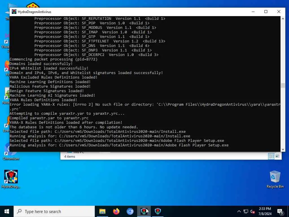Open the notification center icon

pyautogui.click(x=280, y=212)
